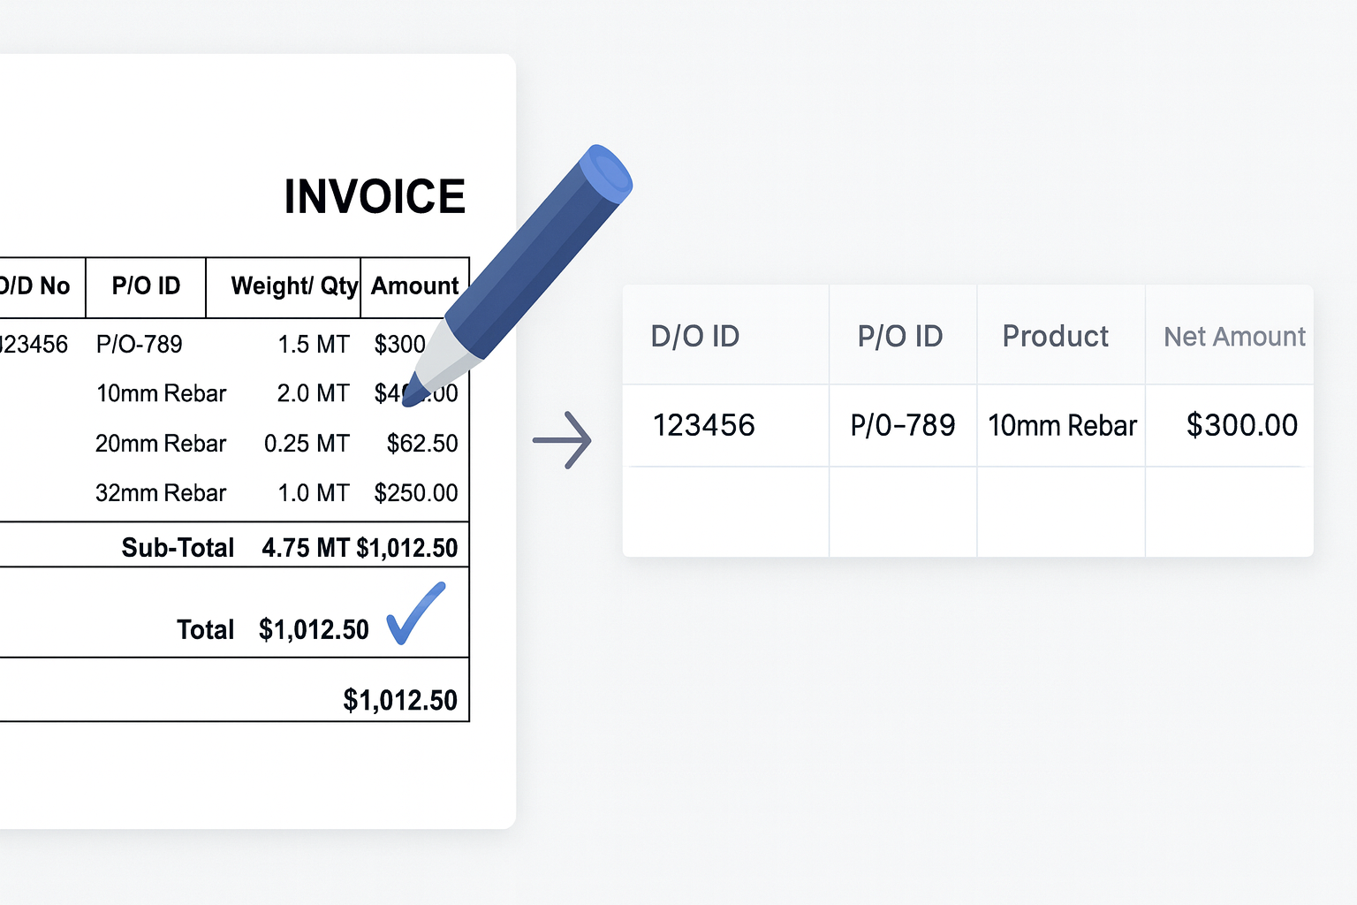The width and height of the screenshot is (1357, 905).
Task: Click the 32mm Rebar line item
Action: click(161, 492)
